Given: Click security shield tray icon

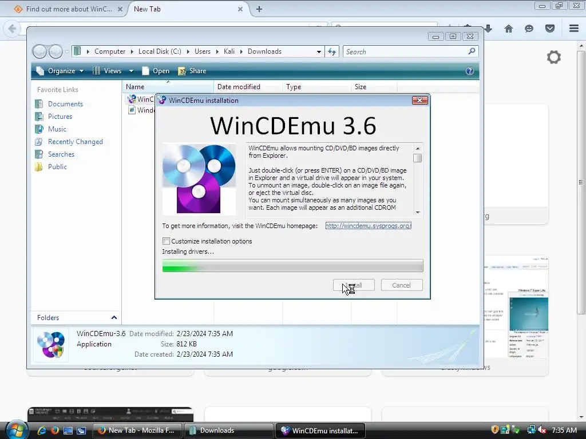Looking at the screenshot, I should click(495, 430).
